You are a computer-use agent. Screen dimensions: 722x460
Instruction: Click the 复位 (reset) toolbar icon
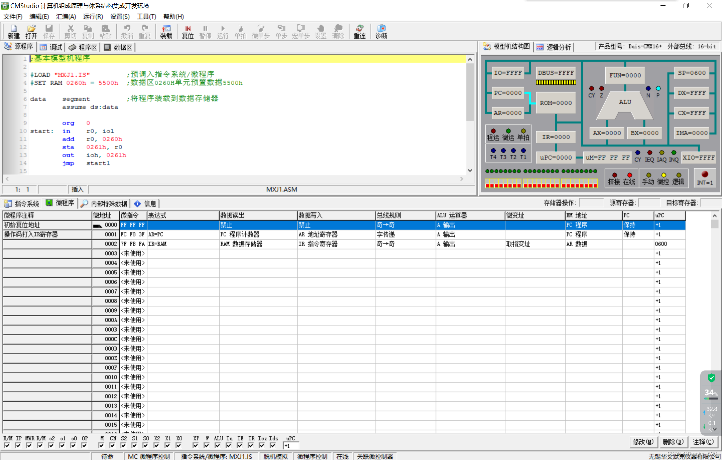coord(188,31)
